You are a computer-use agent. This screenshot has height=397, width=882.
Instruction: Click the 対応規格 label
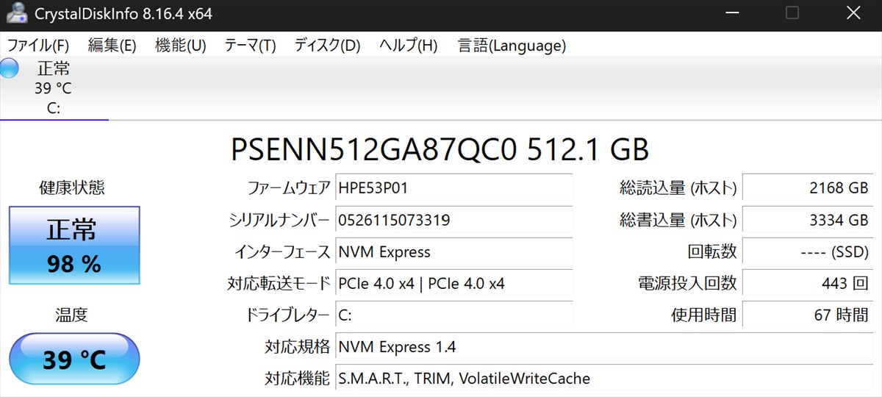tap(298, 346)
